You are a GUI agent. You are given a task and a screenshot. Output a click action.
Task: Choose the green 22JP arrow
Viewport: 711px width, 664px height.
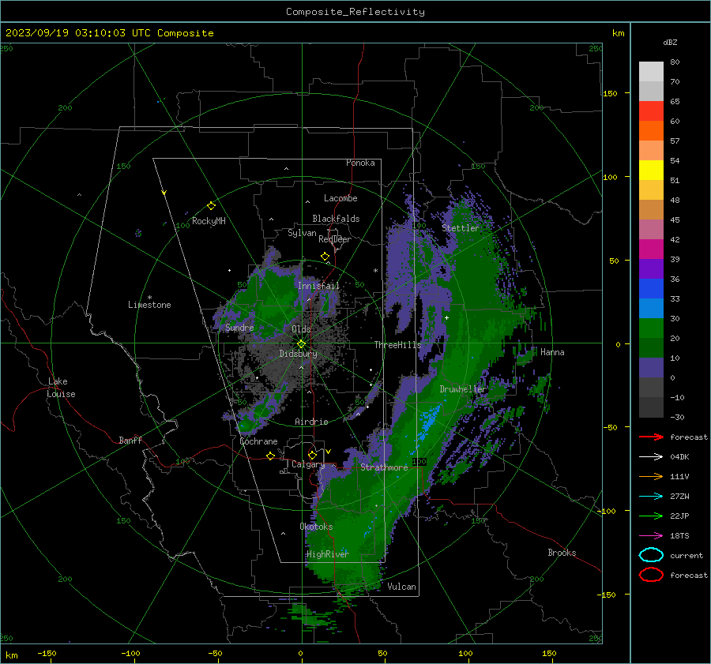click(651, 516)
